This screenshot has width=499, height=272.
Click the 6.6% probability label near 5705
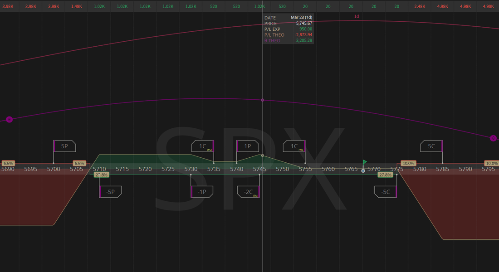(79, 164)
